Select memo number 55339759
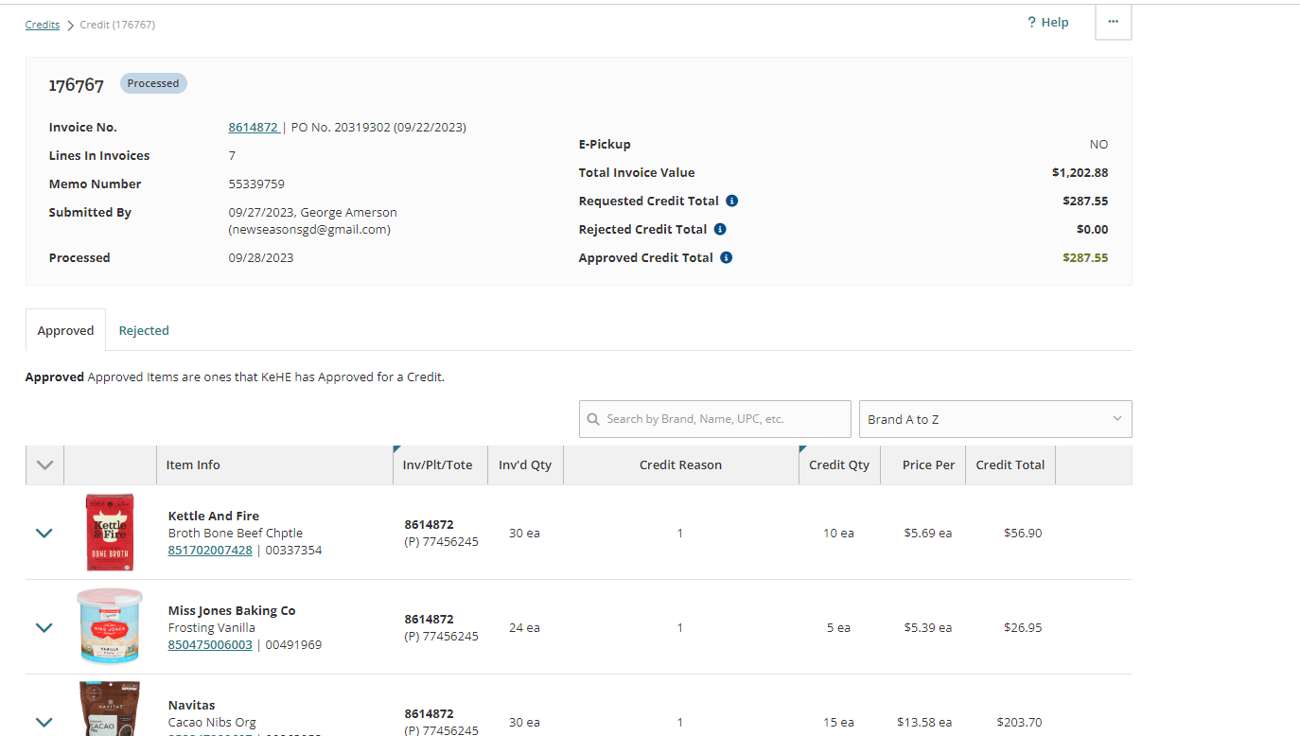The width and height of the screenshot is (1300, 736). (x=256, y=184)
